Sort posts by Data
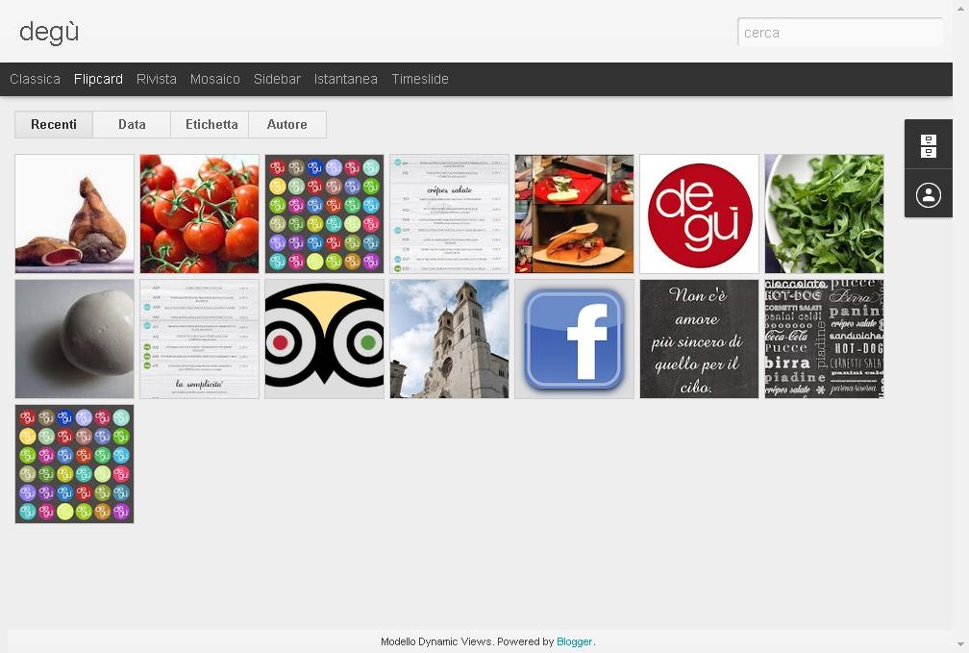 point(132,124)
